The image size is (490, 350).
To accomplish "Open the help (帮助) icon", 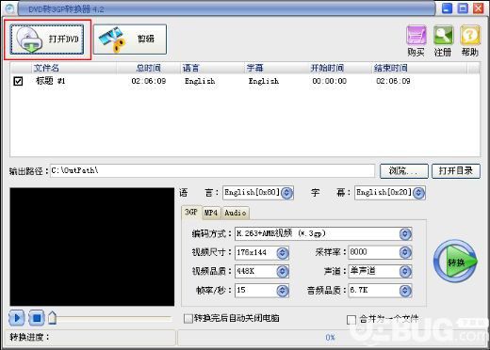I will (470, 36).
